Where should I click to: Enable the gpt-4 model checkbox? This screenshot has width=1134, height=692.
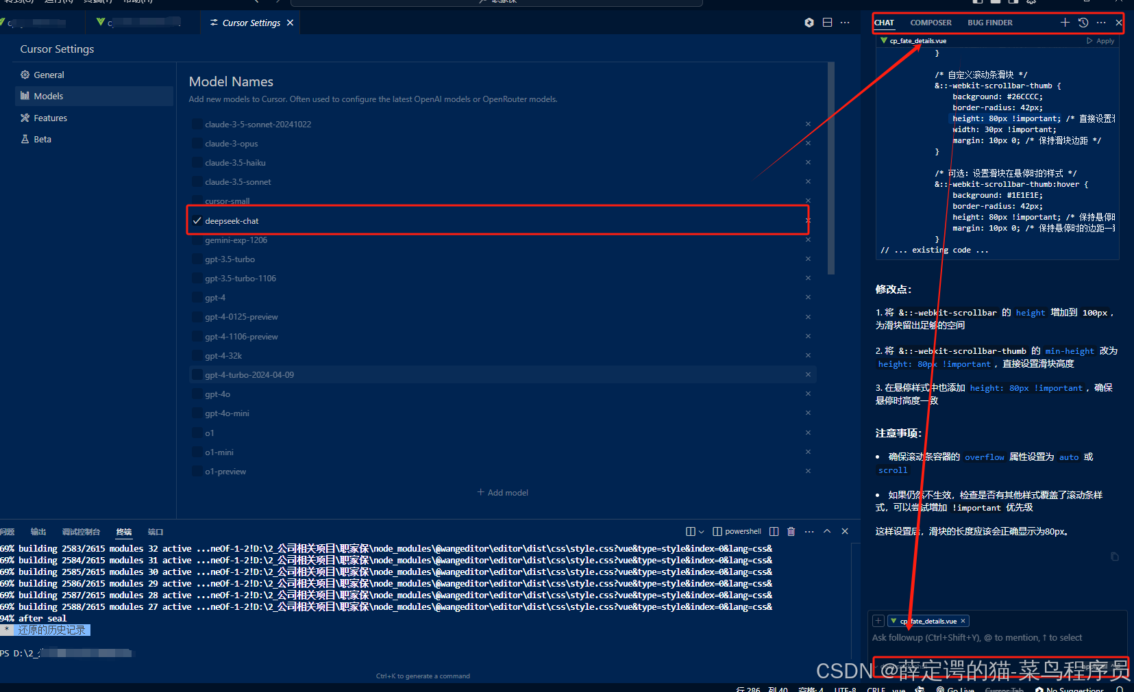(x=197, y=297)
